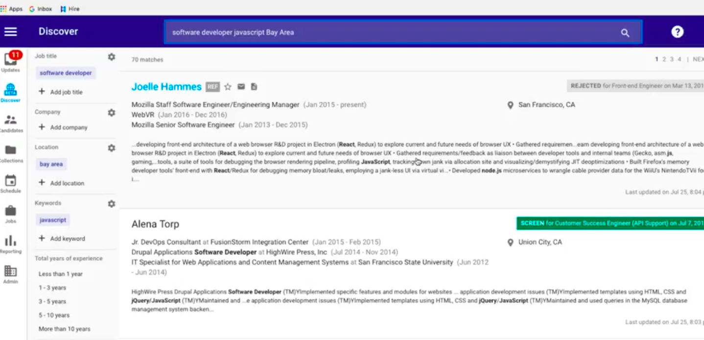Click Add location
Screen dimensions: 704x340
(62, 183)
